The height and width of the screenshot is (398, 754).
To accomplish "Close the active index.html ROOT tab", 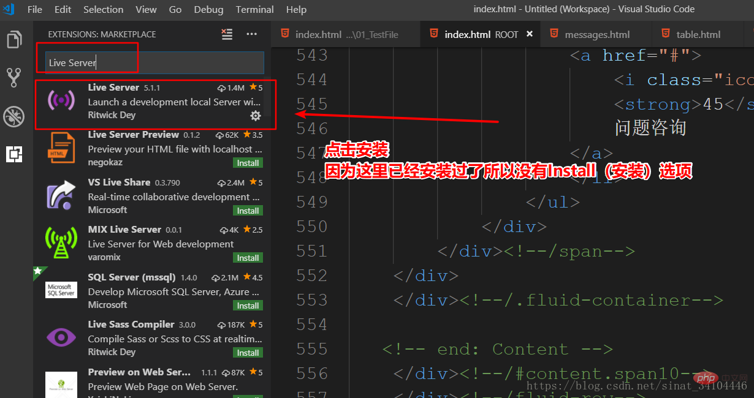I will [x=529, y=34].
